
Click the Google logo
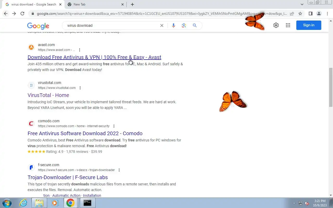38,26
